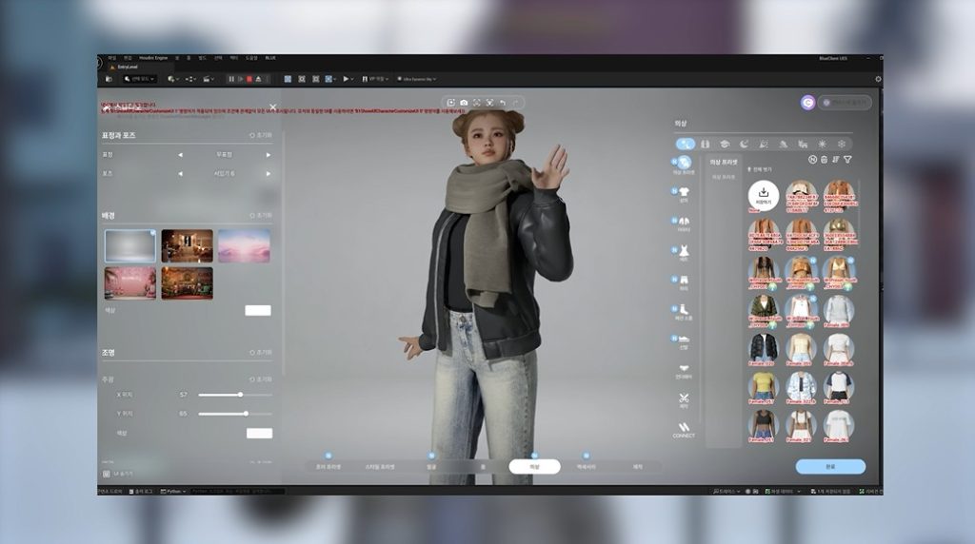Open the blueprint nodes dropdown in toolbar
Image resolution: width=975 pixels, height=544 pixels.
tap(190, 79)
